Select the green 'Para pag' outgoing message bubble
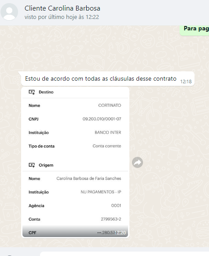The image size is (209, 256). click(x=194, y=30)
